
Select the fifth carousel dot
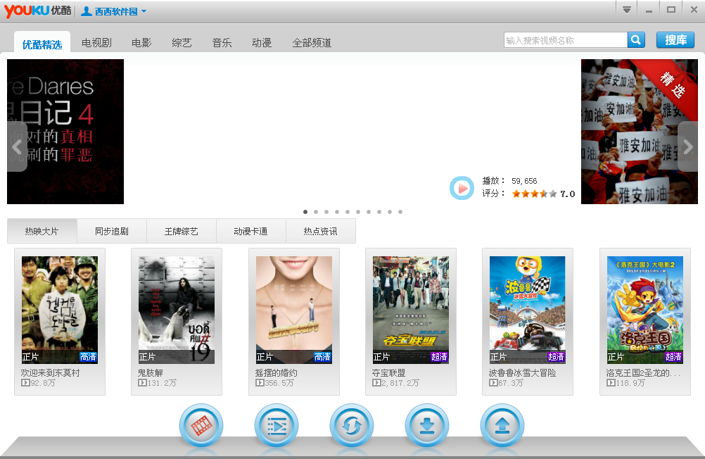(x=348, y=211)
